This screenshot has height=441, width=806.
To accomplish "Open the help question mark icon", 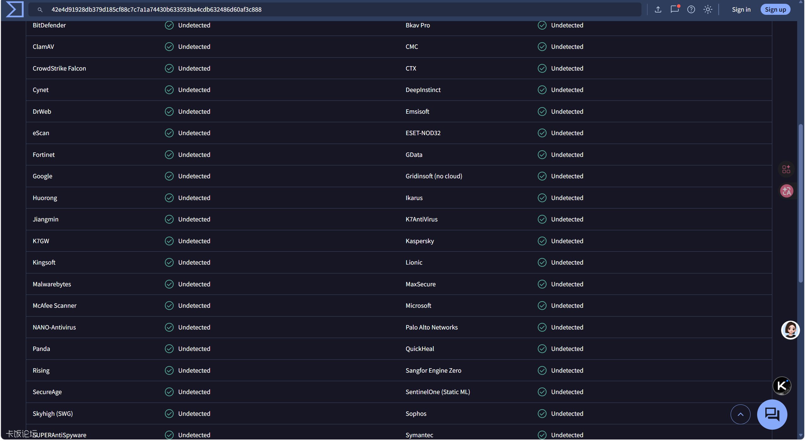I will (691, 9).
